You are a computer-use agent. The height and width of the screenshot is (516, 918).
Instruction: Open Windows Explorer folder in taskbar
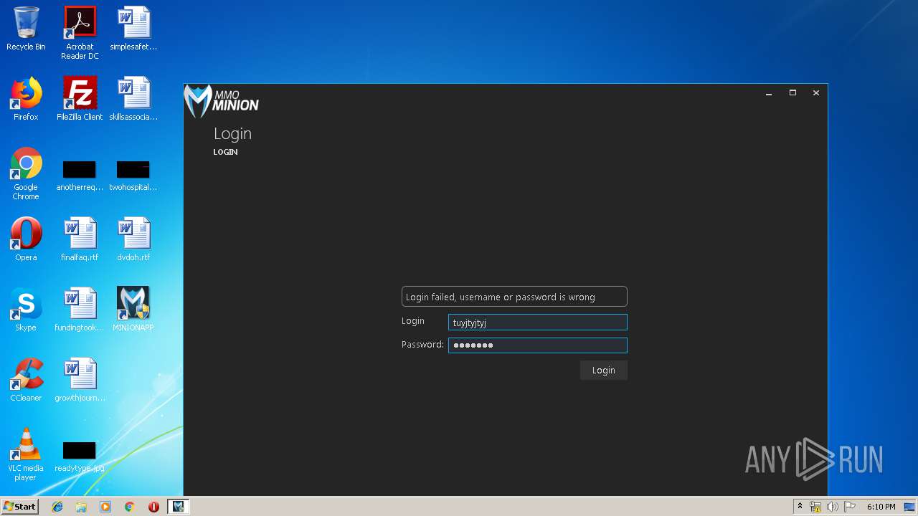(x=81, y=507)
